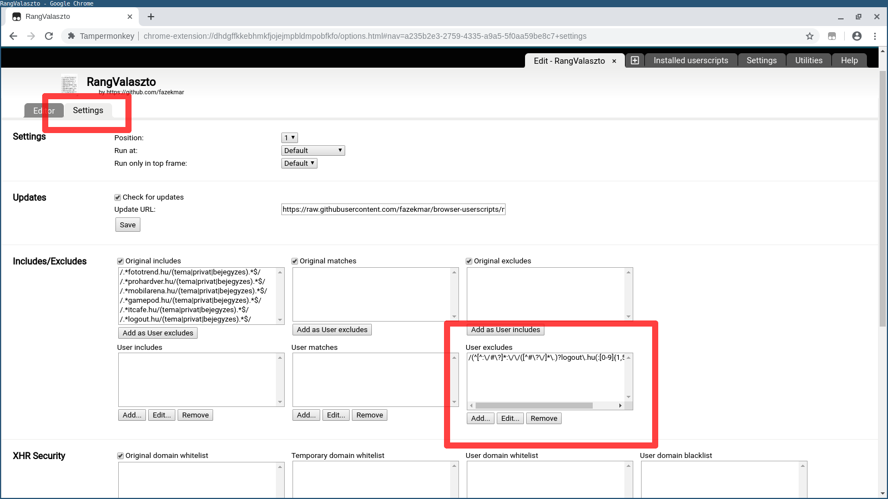Open the Tampermonkey extension icon in toolbar
The width and height of the screenshot is (888, 499).
pyautogui.click(x=832, y=36)
